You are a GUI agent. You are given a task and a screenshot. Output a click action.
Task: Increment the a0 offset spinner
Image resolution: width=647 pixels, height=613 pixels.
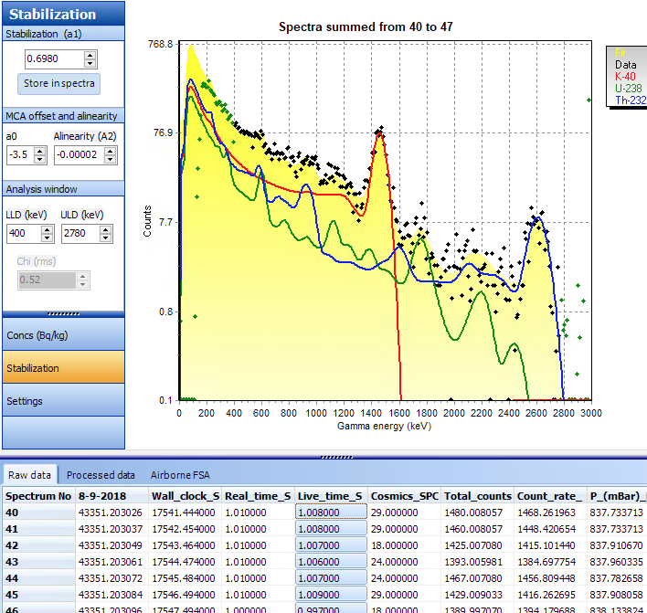tap(40, 150)
